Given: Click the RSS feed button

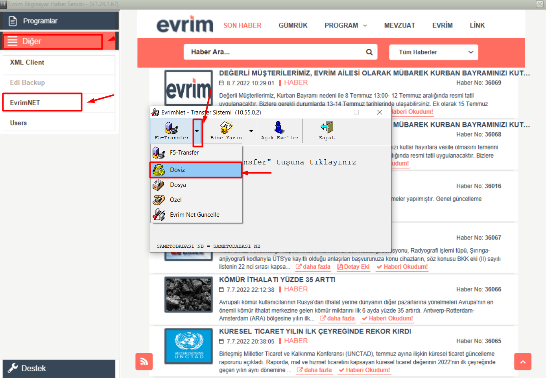Looking at the screenshot, I should [144, 361].
